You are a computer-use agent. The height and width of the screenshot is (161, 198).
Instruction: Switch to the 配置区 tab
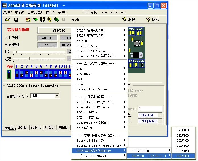tap(50, 128)
